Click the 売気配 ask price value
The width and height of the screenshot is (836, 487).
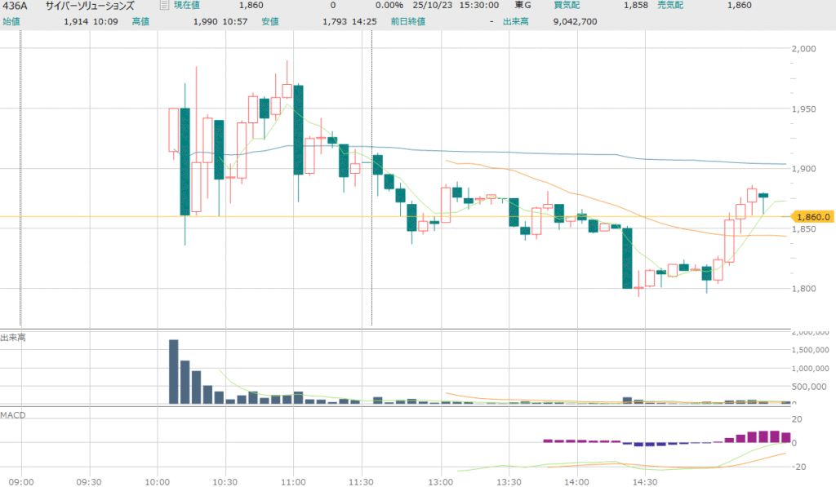click(738, 6)
